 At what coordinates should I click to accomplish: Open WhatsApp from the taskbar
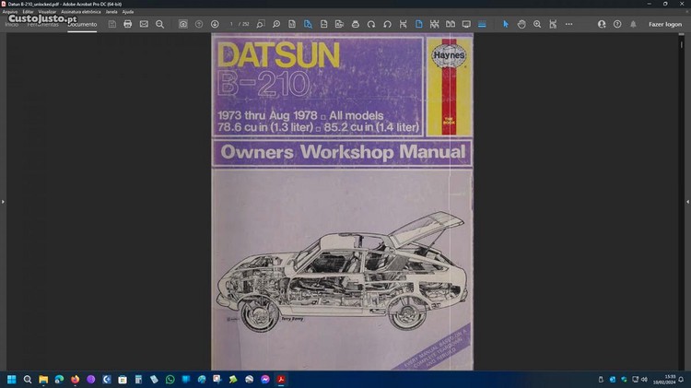pos(170,379)
